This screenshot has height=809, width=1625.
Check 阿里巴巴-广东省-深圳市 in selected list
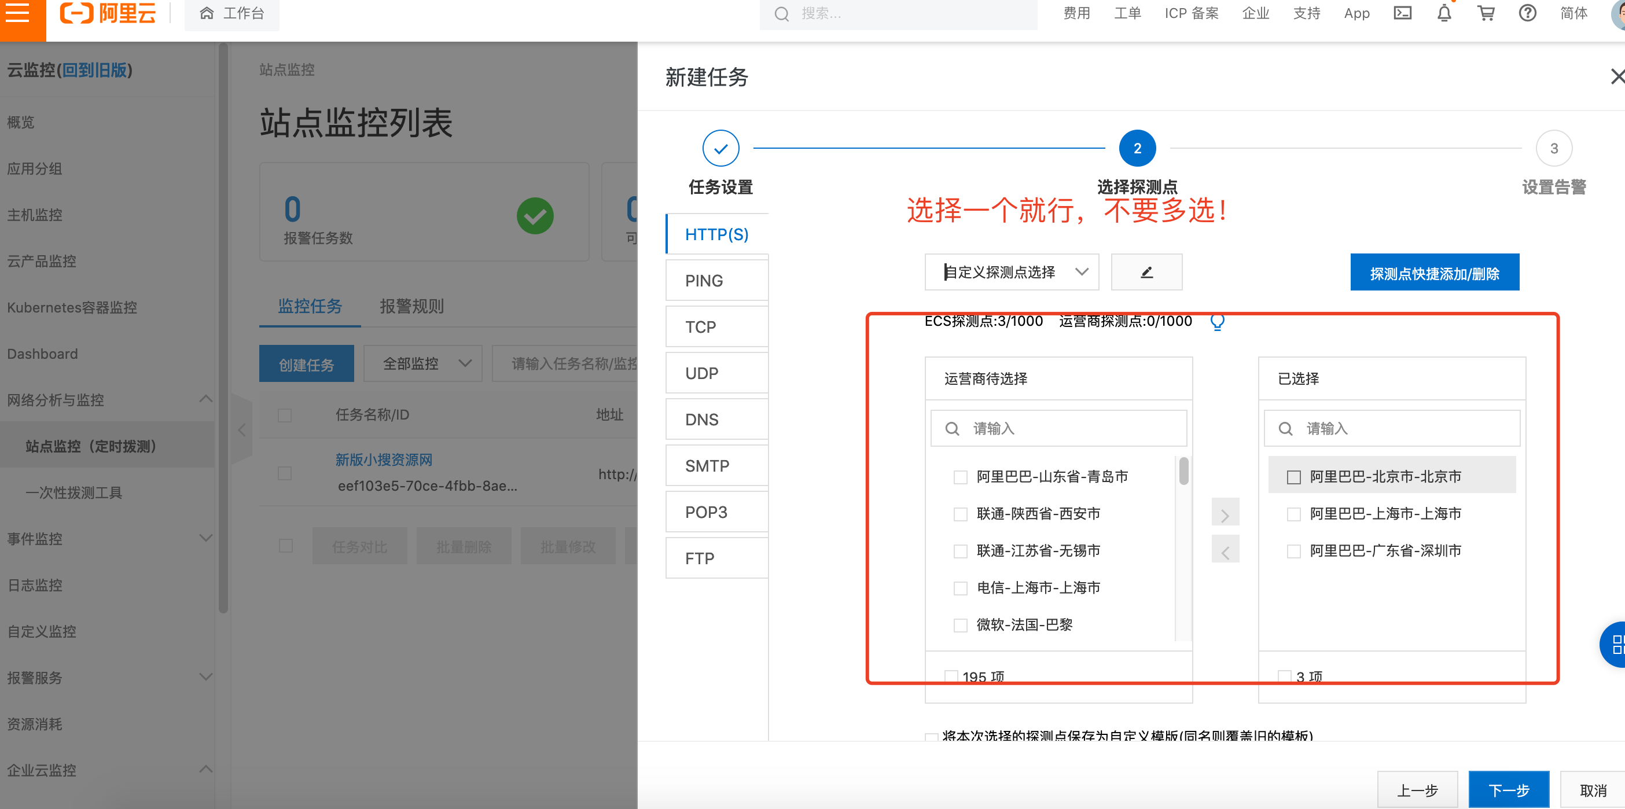click(1293, 551)
